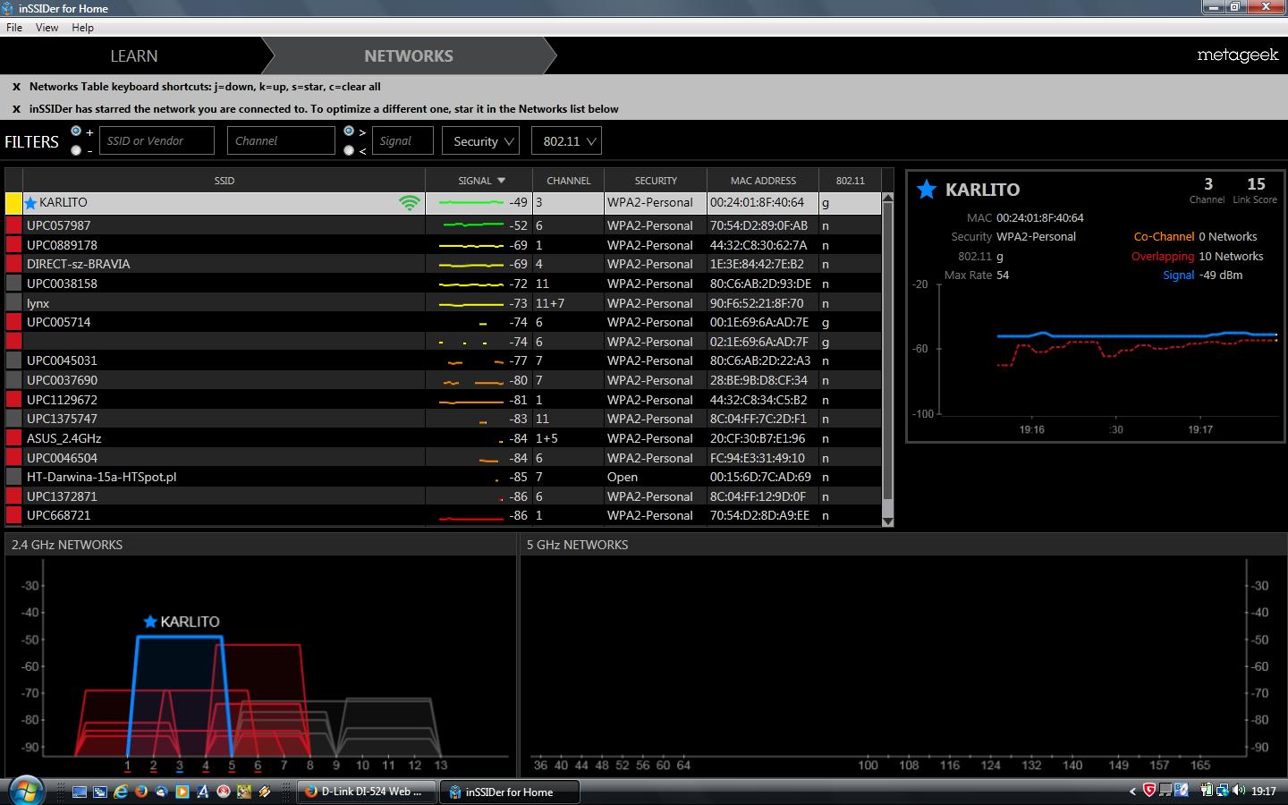Launch Firefox from the quick launch bar
This screenshot has height=805, width=1288.
pyautogui.click(x=141, y=792)
